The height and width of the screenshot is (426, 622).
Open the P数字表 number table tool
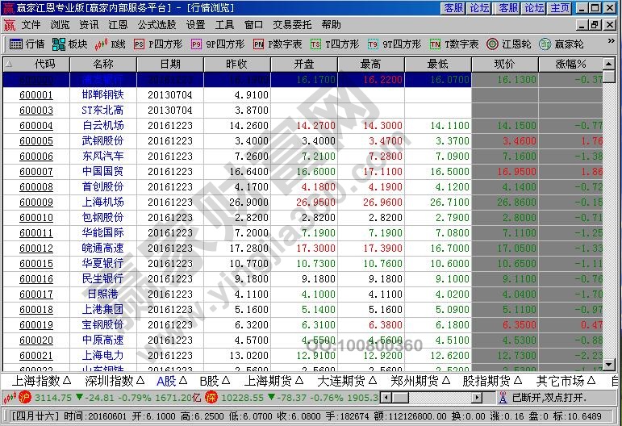(277, 44)
